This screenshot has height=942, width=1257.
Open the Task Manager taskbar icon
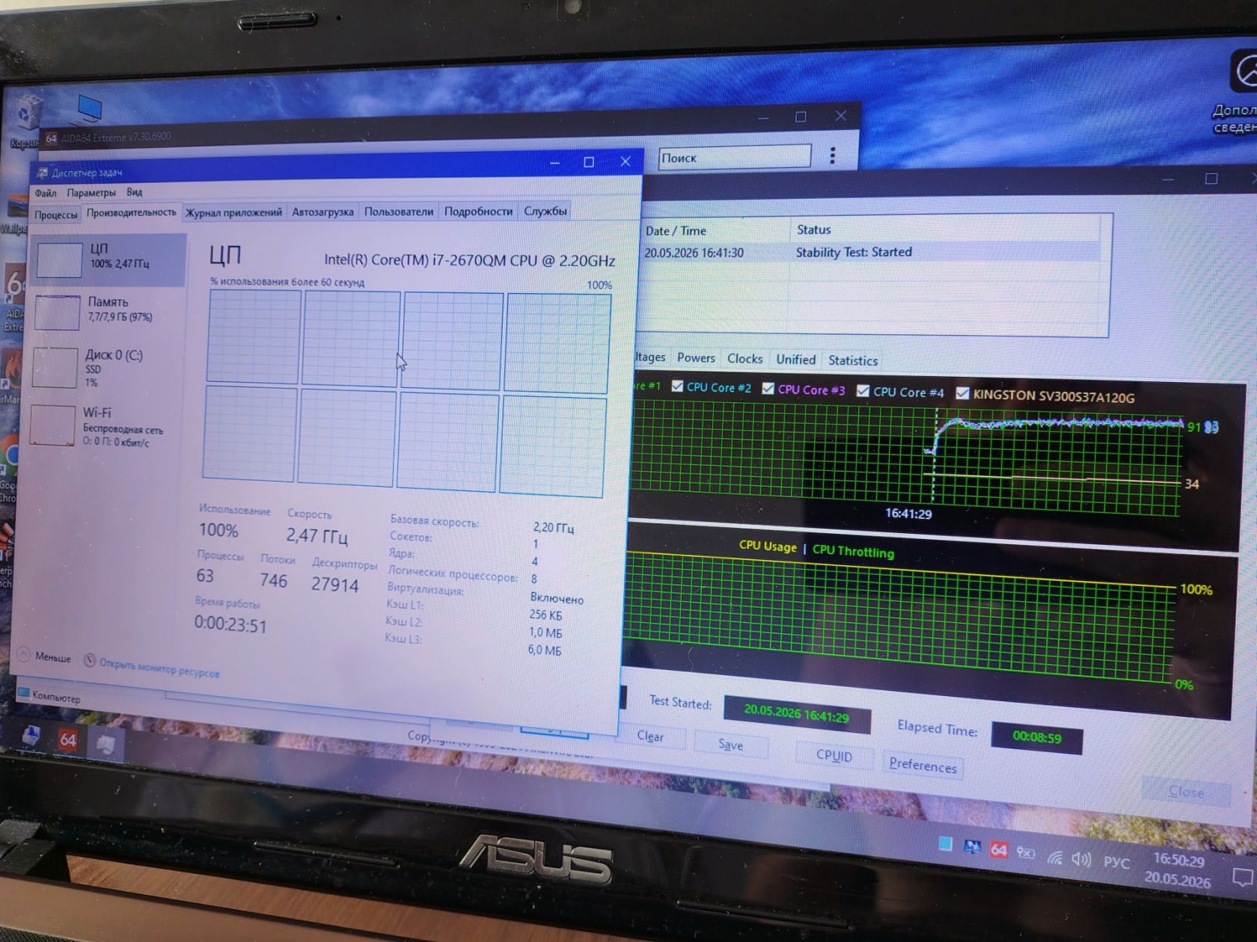(105, 744)
